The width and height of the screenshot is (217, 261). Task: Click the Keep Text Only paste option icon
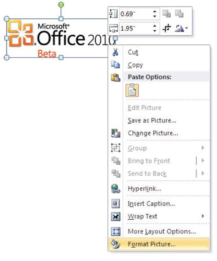[132, 91]
